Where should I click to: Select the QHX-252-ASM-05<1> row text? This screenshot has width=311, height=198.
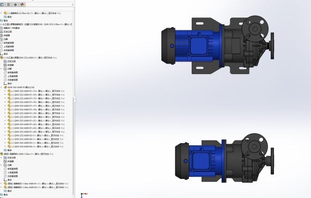(x=37, y=143)
